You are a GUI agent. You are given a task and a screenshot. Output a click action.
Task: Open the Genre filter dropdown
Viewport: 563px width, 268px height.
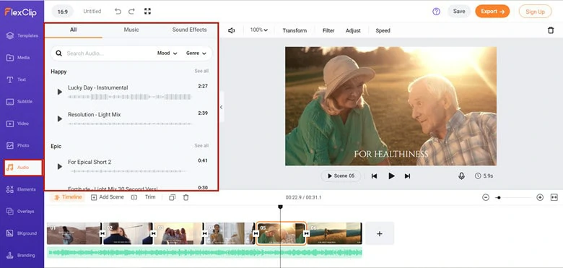(x=196, y=53)
